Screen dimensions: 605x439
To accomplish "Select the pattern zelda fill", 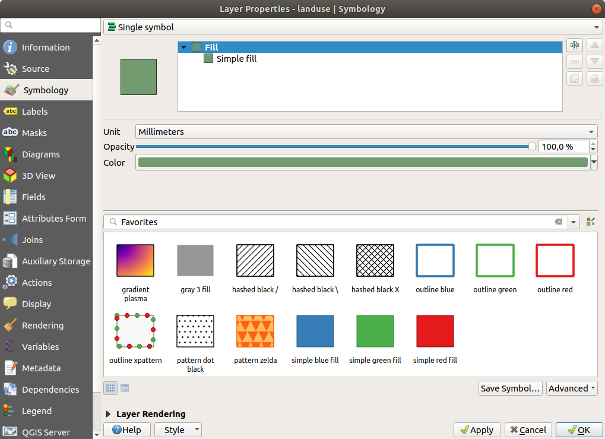I will pyautogui.click(x=255, y=331).
